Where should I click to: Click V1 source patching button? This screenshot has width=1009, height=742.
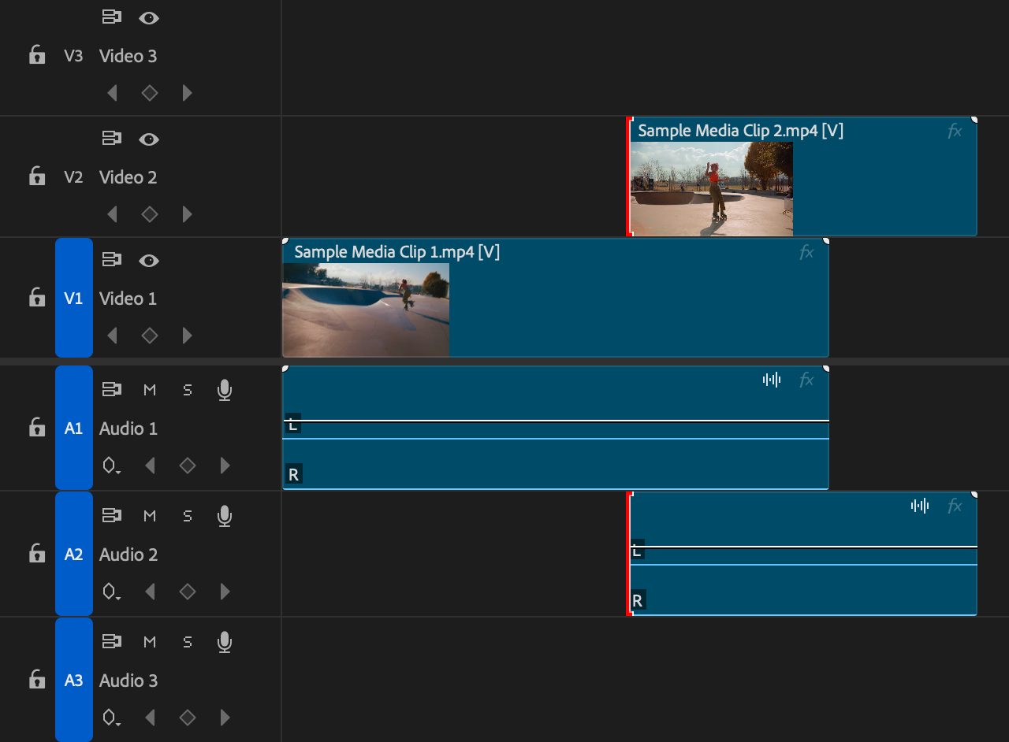click(73, 298)
